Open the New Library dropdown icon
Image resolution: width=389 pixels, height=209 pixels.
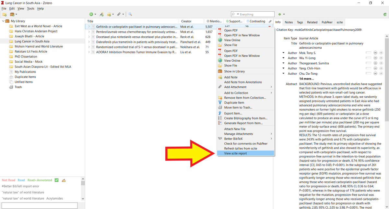pyautogui.click(x=13, y=14)
